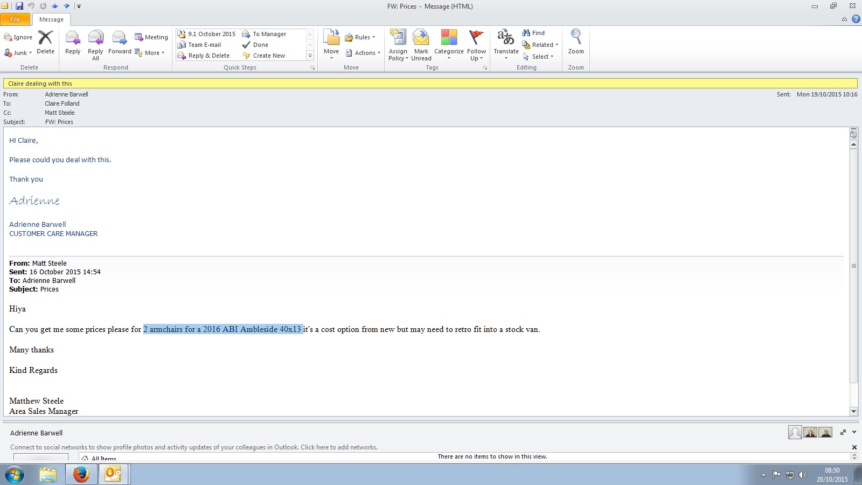Delete the message using Delete icon
The height and width of the screenshot is (485, 862).
[x=46, y=39]
